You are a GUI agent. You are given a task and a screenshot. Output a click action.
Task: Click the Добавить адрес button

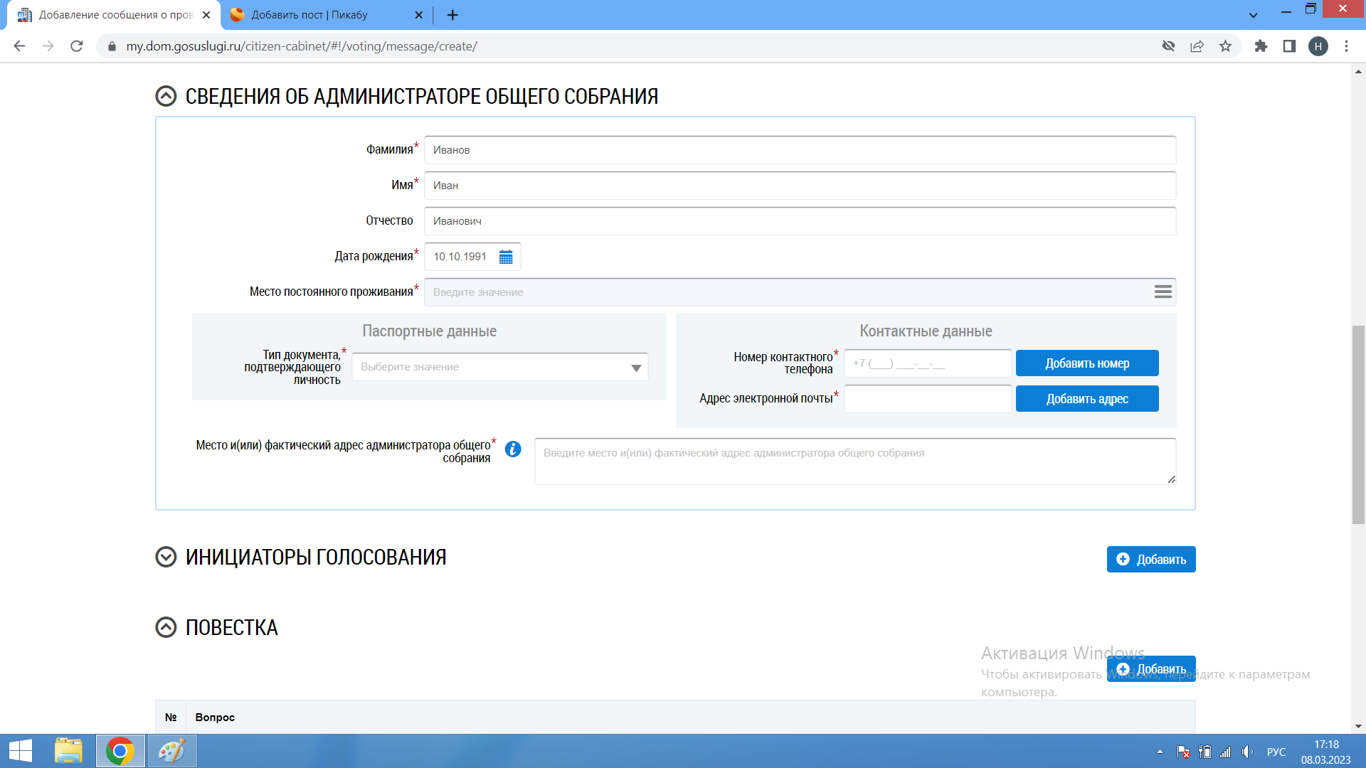coord(1087,399)
